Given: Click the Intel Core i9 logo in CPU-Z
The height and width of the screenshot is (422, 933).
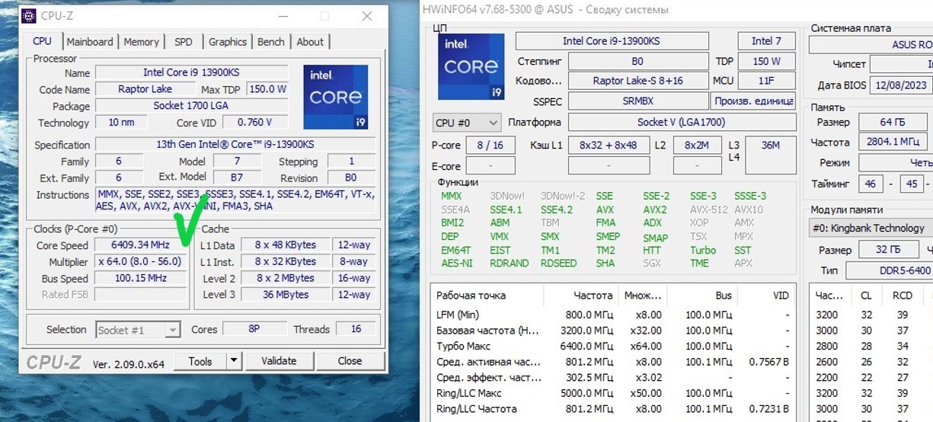Looking at the screenshot, I should [x=336, y=97].
